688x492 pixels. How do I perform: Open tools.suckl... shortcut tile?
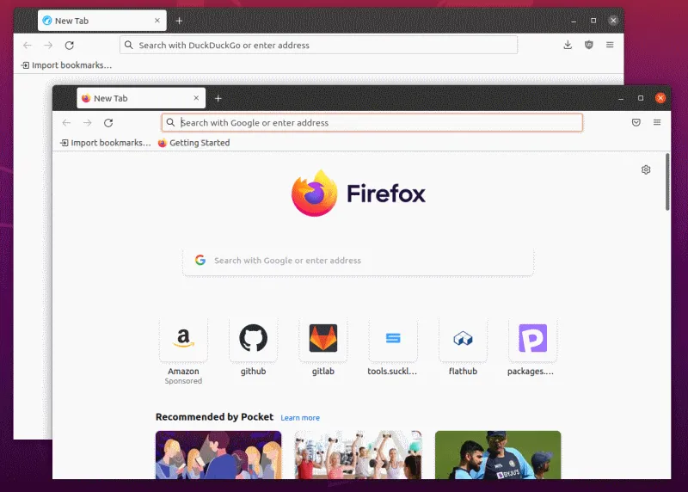393,338
